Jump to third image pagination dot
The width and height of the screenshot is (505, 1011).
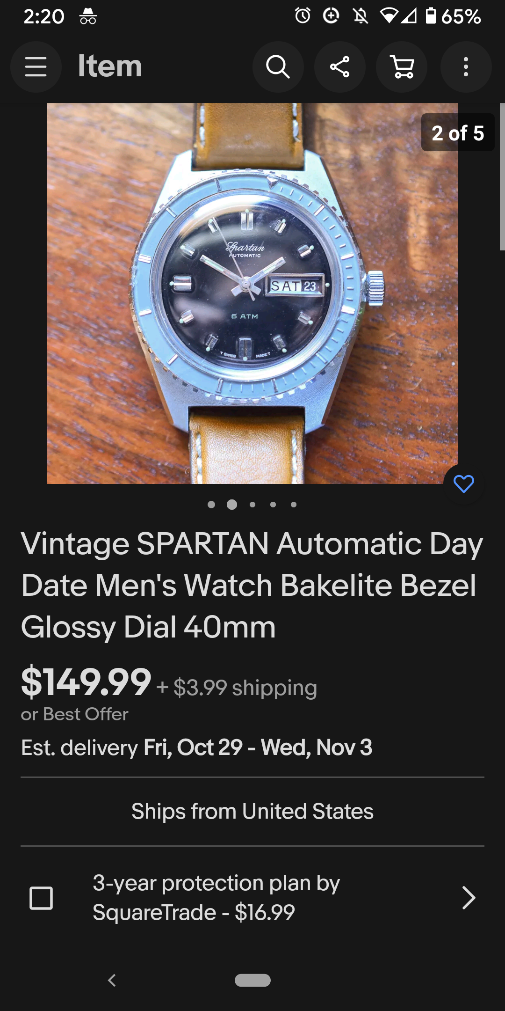252,505
